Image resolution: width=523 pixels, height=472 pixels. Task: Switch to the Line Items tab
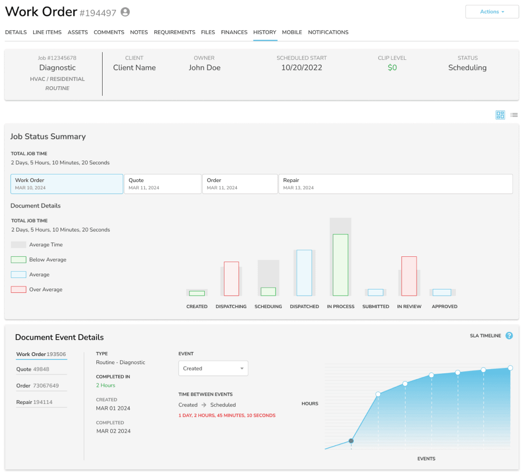[47, 32]
